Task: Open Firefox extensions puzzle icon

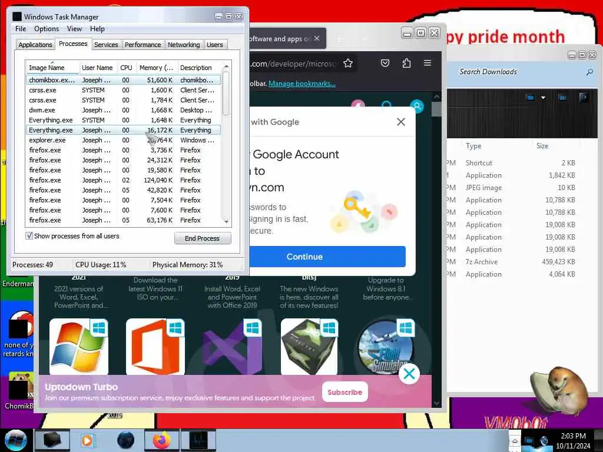Action: [406, 64]
